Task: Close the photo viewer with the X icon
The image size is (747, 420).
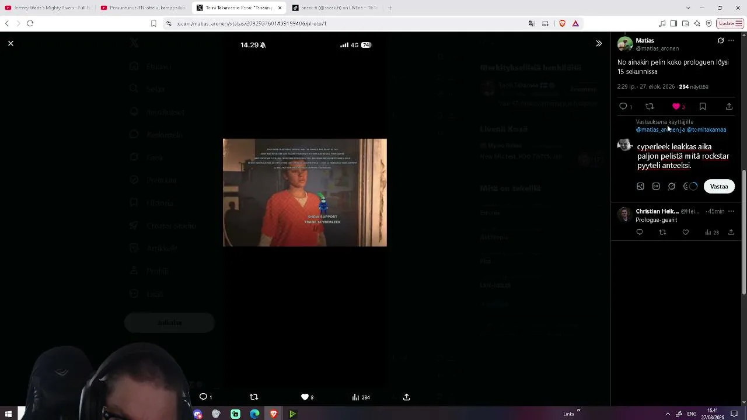Action: point(11,43)
